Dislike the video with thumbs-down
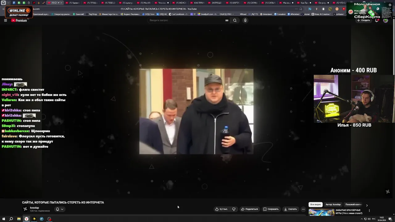This screenshot has height=222, width=395. click(x=234, y=209)
